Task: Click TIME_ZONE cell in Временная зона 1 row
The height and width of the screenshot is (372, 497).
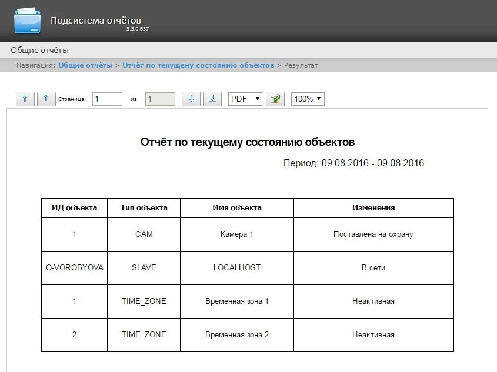Action: [144, 301]
